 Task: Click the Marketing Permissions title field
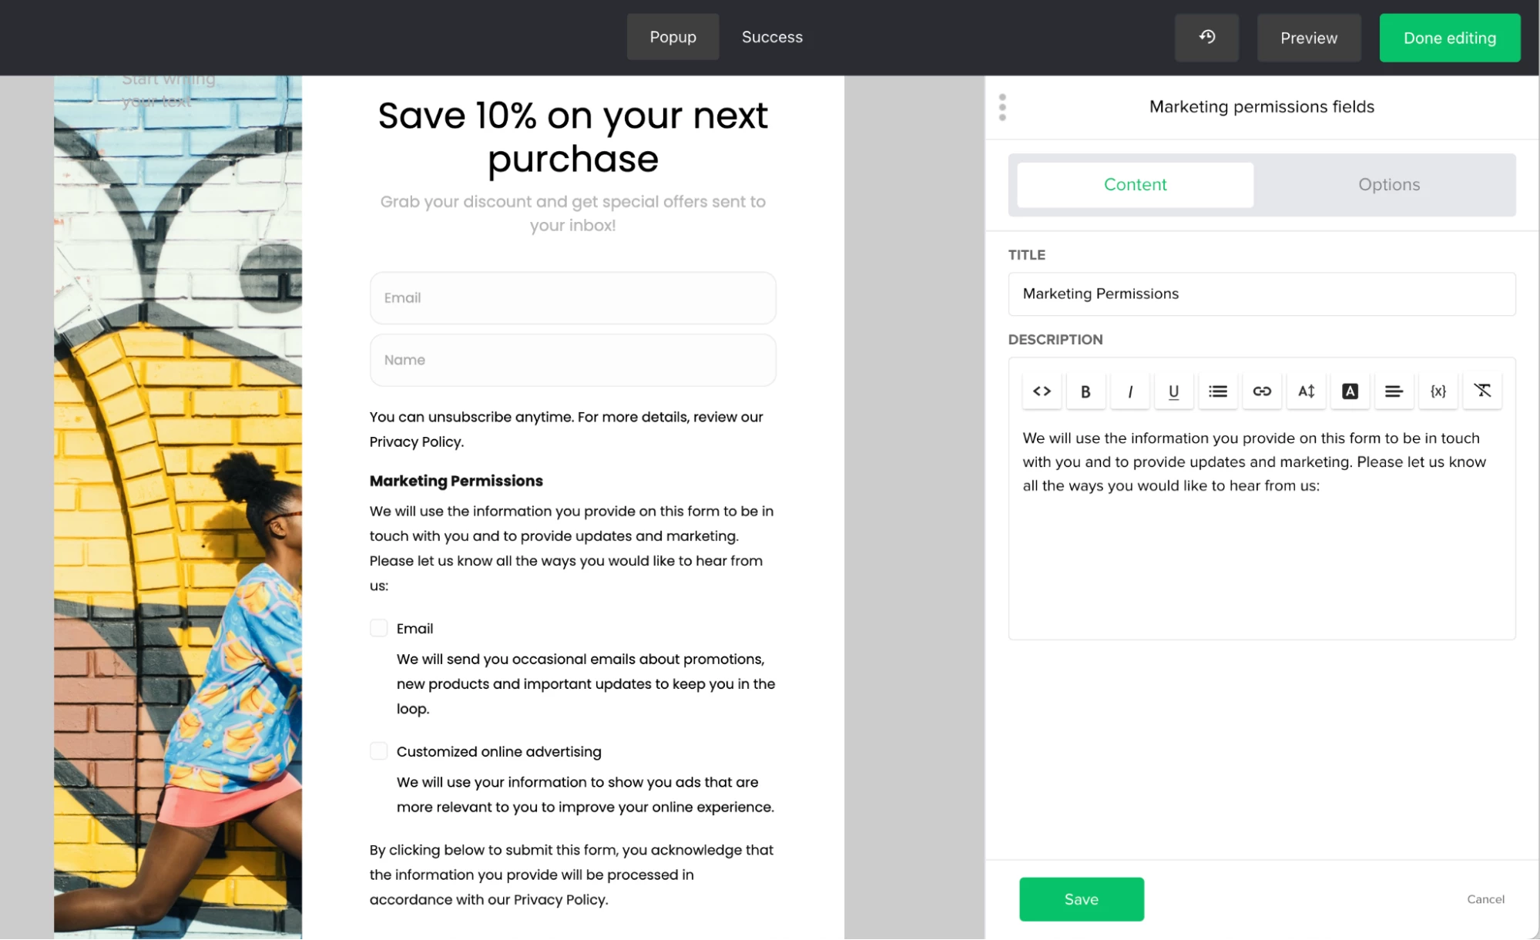1261,294
